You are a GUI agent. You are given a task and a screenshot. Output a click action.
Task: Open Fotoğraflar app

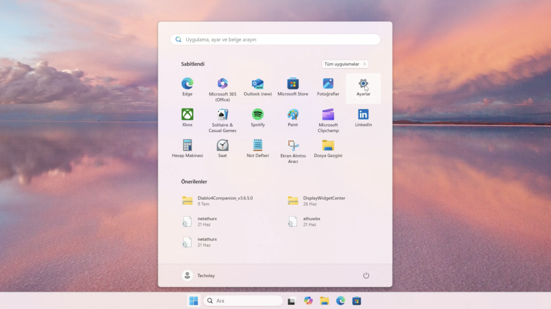(328, 87)
